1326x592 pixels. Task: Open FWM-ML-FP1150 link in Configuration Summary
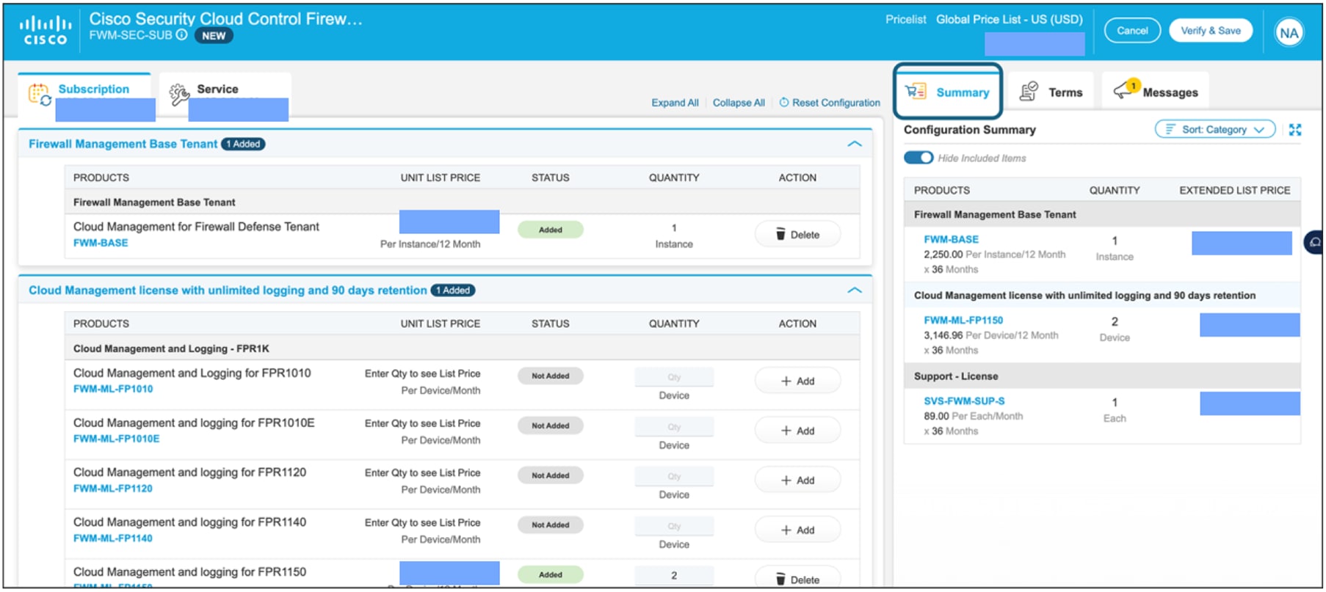963,321
